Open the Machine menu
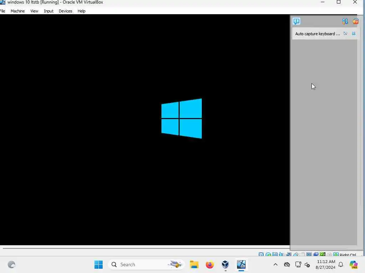Image resolution: width=365 pixels, height=273 pixels. pyautogui.click(x=18, y=11)
